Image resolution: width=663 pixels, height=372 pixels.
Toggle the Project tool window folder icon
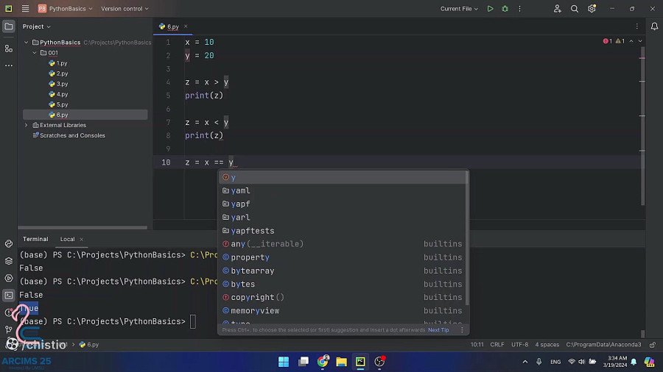pos(8,26)
